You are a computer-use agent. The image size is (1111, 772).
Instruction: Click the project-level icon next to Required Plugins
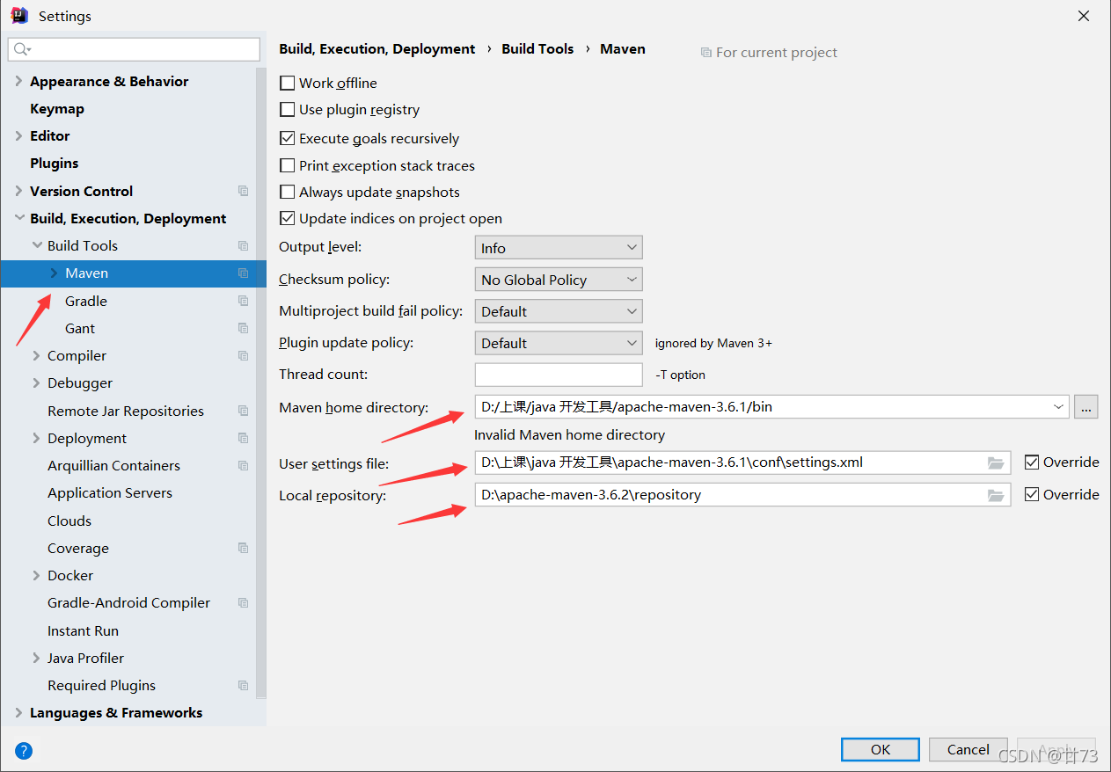tap(244, 686)
